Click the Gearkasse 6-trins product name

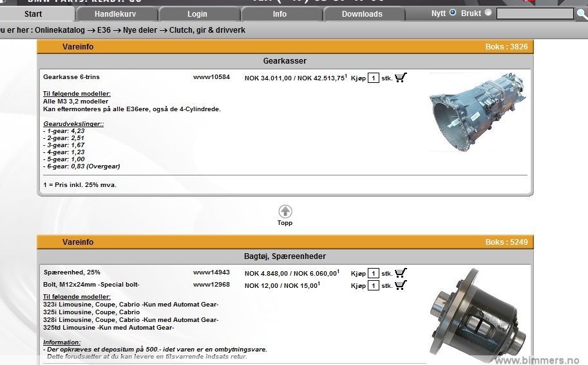pyautogui.click(x=71, y=77)
